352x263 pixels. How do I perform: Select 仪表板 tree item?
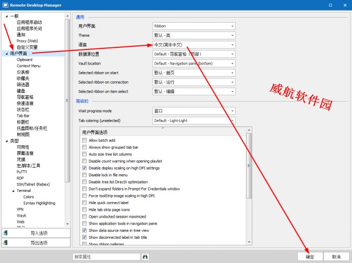23,72
